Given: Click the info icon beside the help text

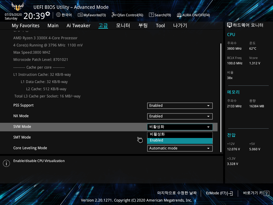Looking at the screenshot, I should coord(6,163).
